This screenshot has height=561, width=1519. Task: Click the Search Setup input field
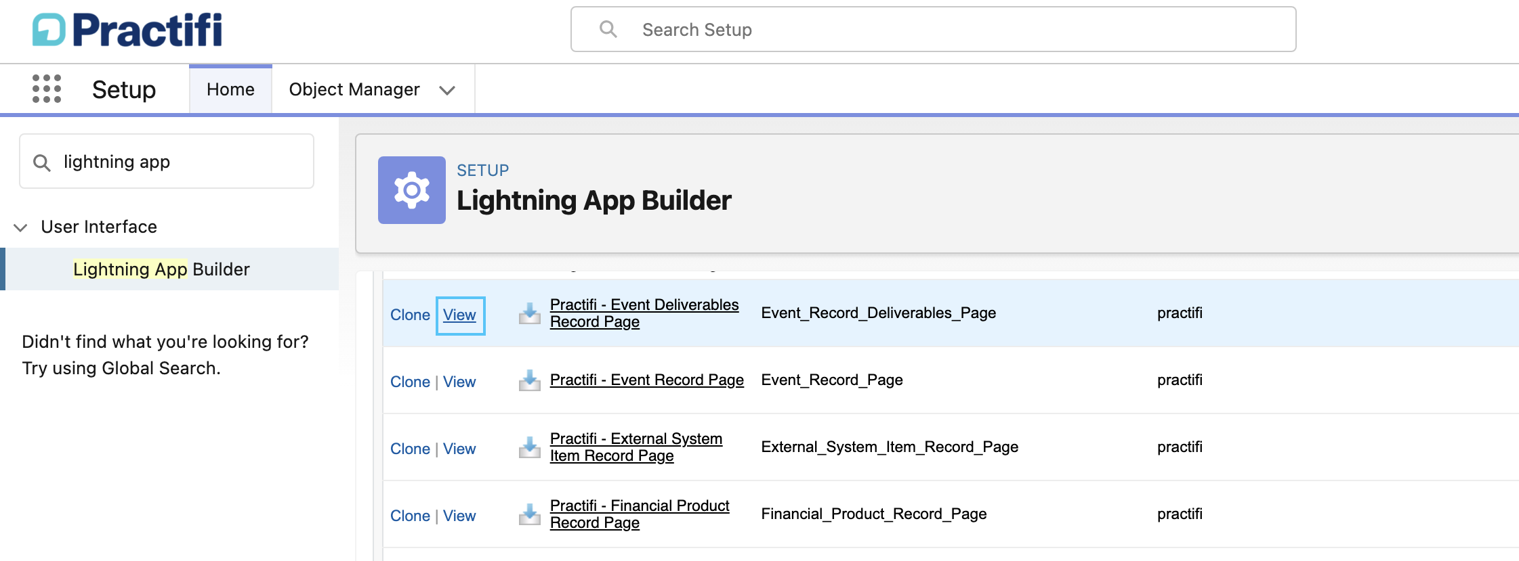click(x=934, y=29)
